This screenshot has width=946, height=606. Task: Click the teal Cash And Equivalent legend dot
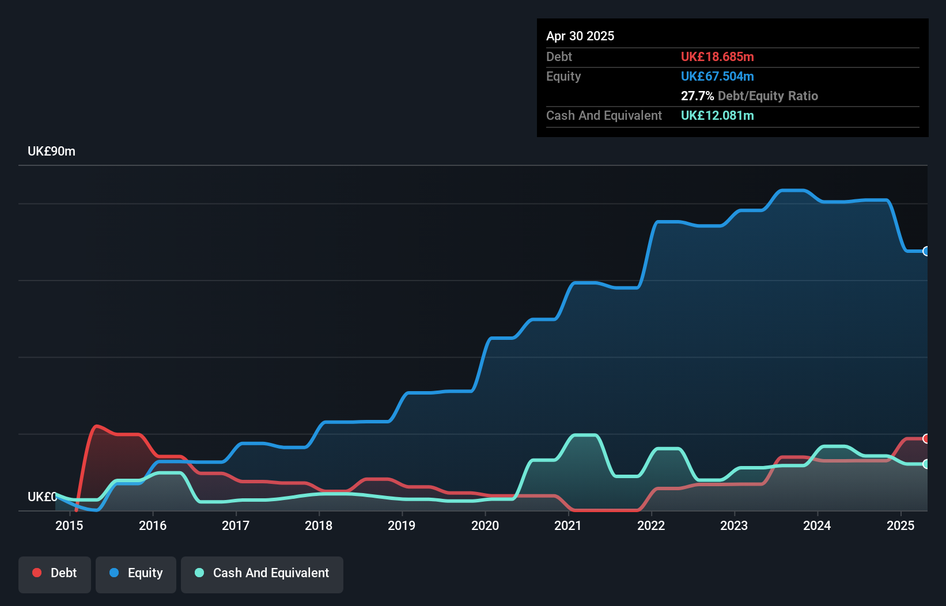(198, 573)
